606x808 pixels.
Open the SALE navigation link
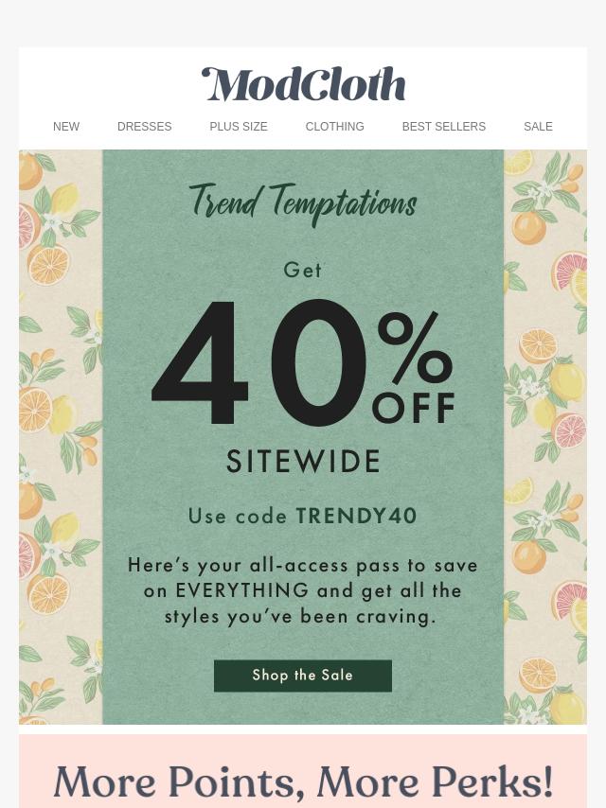(x=538, y=126)
